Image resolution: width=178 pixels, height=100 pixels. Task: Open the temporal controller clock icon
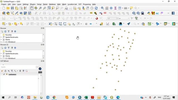click(x=92, y=8)
